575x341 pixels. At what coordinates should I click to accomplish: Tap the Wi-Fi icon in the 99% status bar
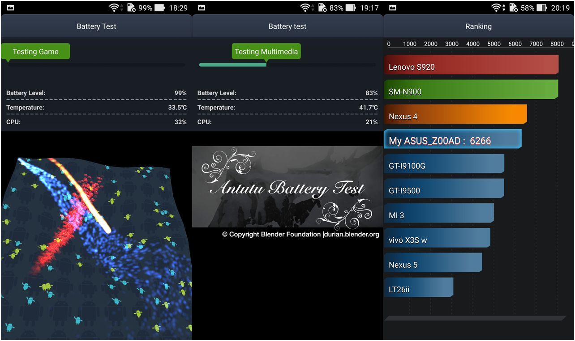(115, 8)
